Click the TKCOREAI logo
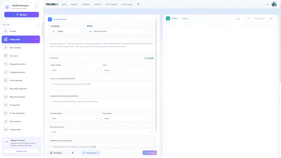 pyautogui.click(x=52, y=4)
